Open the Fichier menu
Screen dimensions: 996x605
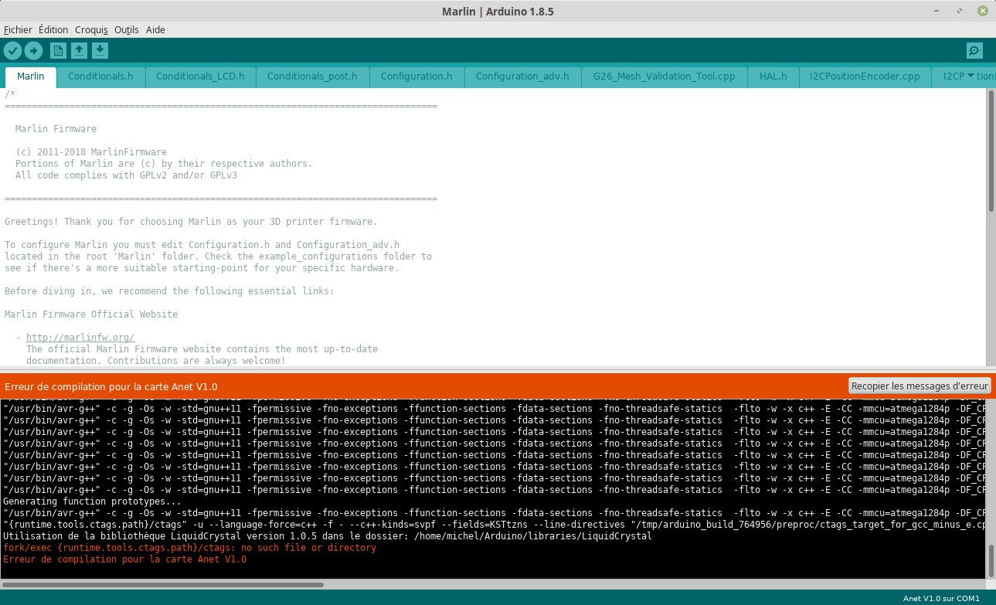pos(18,29)
